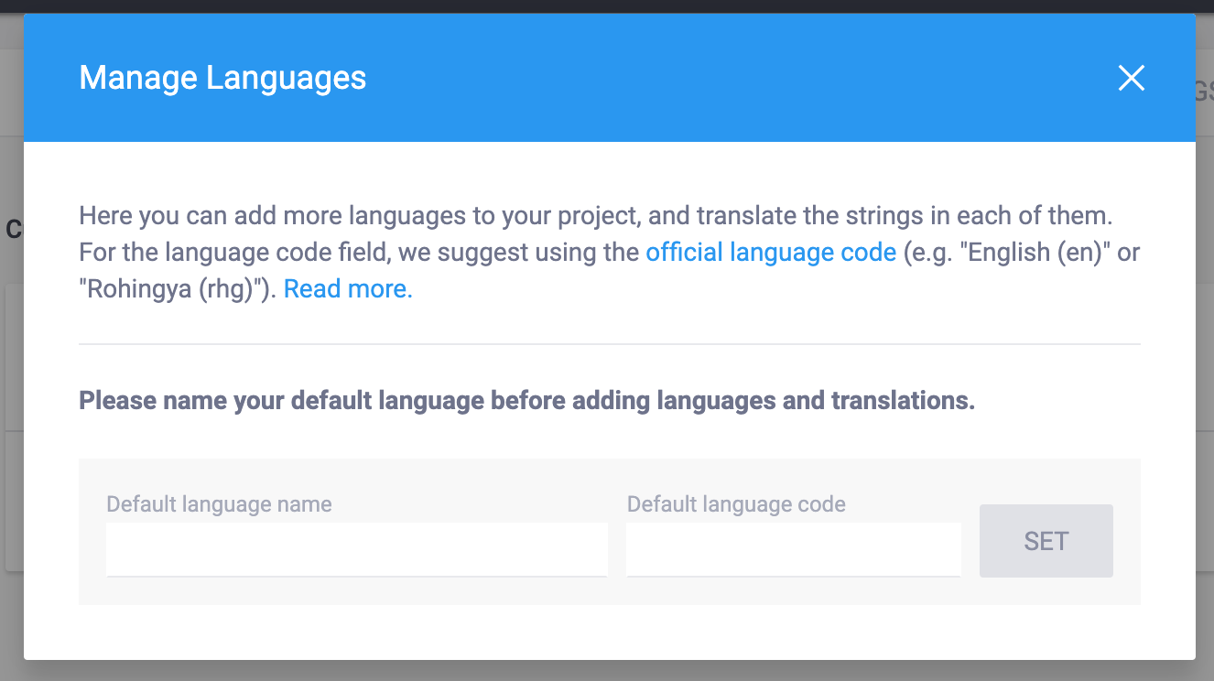Click the SET button to confirm language settings
Image resolution: width=1214 pixels, height=681 pixels.
click(x=1046, y=540)
